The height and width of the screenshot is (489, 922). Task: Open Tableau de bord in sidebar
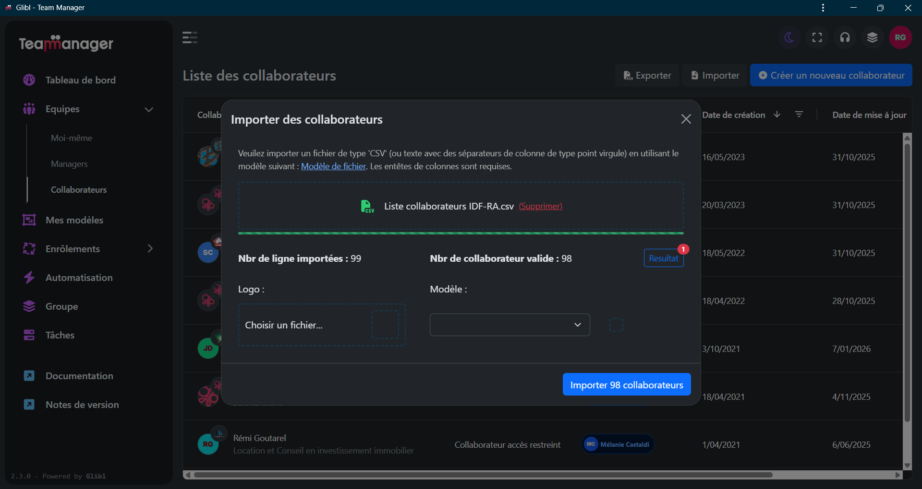click(80, 80)
